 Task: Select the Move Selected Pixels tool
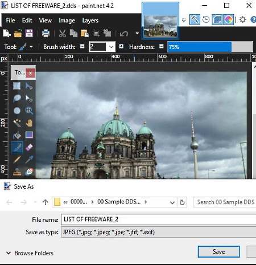tap(29, 86)
